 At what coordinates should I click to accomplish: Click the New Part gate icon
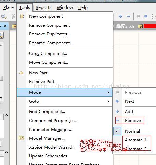tap(22, 73)
